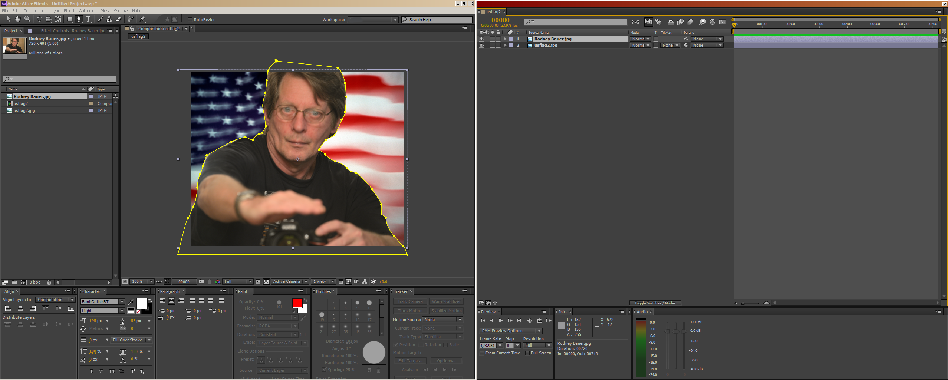
Task: Click the Brainstorm lightbulb icon
Action: (x=702, y=22)
